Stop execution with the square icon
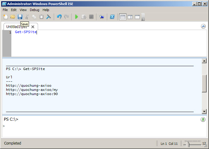 click(x=91, y=17)
